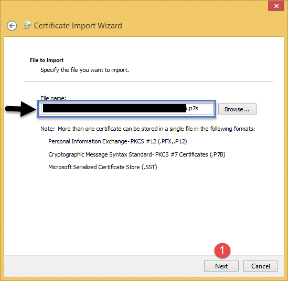288x281 pixels.
Task: Select the Personal Information Exchange PKCS #12 line
Action: pos(118,141)
